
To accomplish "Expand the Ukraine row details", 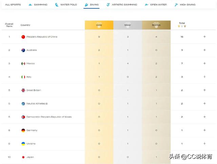I will [x=204, y=144].
